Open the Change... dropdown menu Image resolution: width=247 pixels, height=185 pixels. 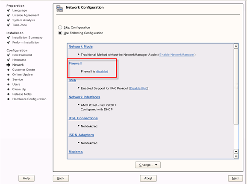pos(148,165)
